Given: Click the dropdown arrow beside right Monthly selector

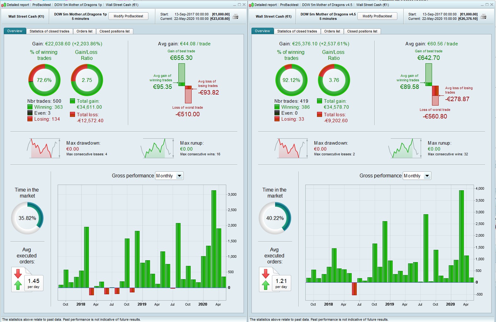Looking at the screenshot, I should point(427,176).
